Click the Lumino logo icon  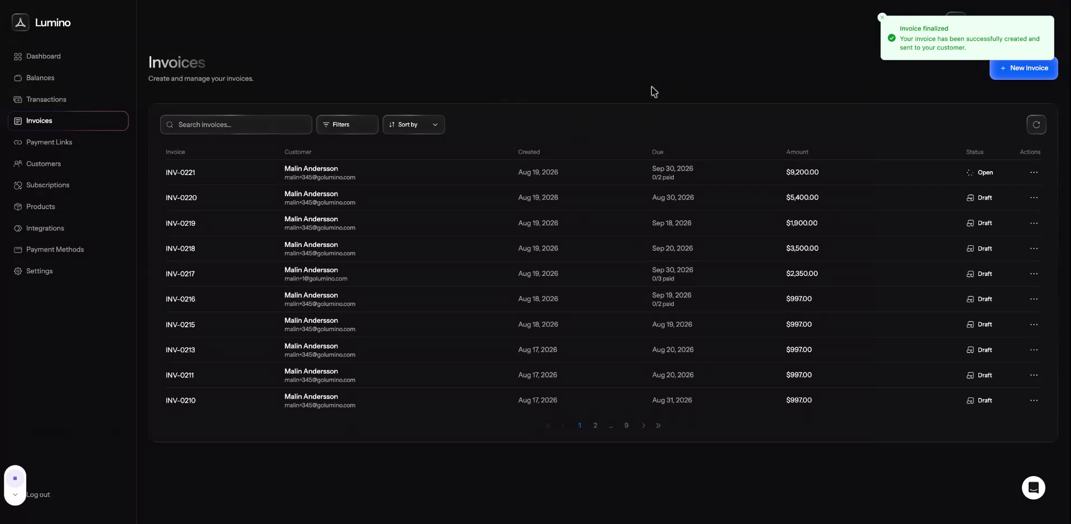21,22
